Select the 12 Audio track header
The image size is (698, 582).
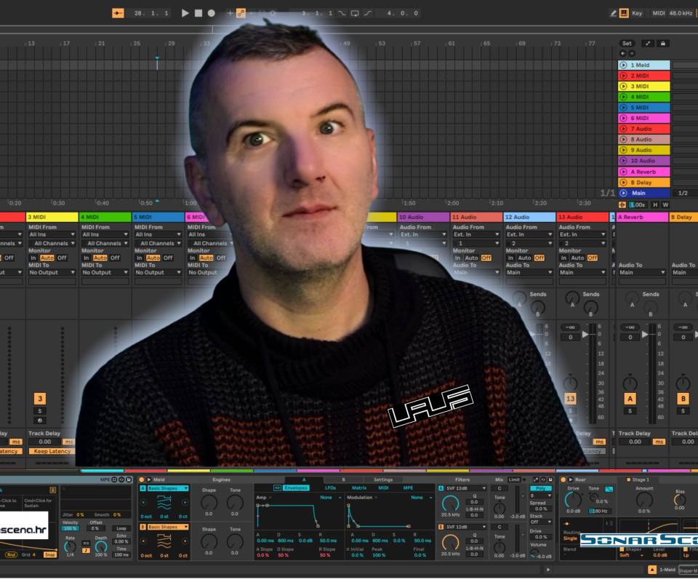(529, 217)
